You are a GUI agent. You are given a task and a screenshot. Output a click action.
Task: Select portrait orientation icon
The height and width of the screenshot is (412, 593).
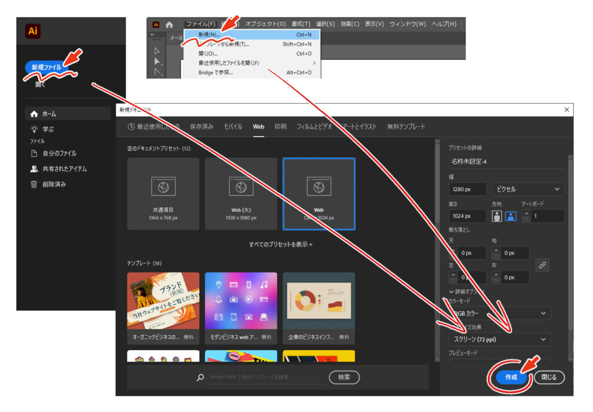[x=497, y=216]
